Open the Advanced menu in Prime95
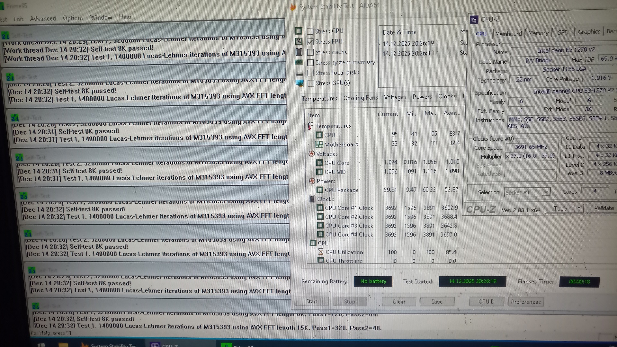The width and height of the screenshot is (617, 347). click(43, 19)
